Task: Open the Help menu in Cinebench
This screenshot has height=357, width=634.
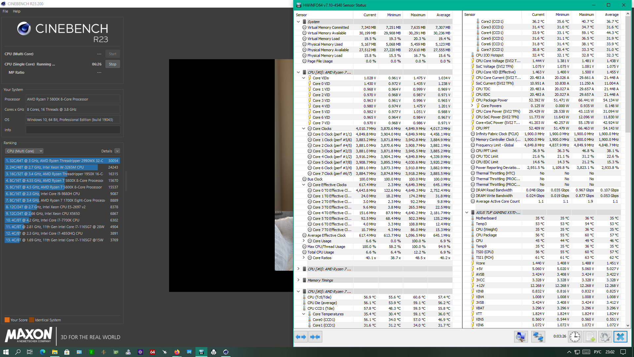Action: click(x=17, y=11)
